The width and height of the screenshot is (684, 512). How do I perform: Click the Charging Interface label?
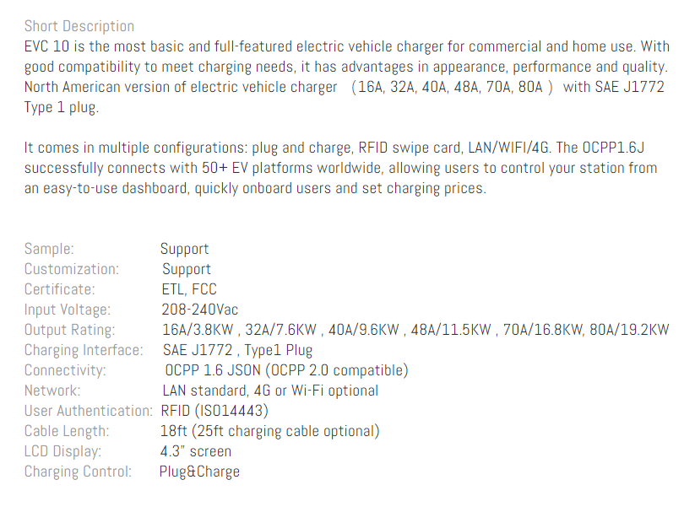[x=84, y=350]
